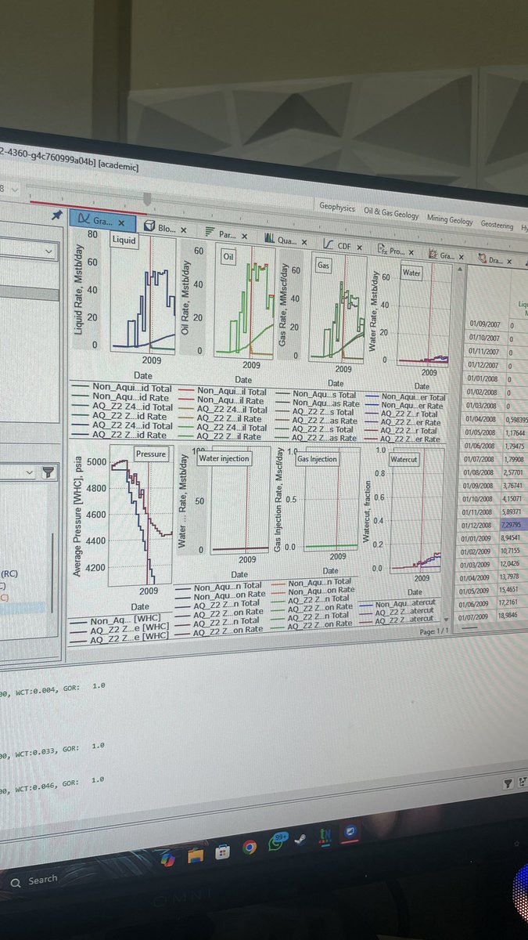Open the CDF tab
The height and width of the screenshot is (940, 528).
[x=337, y=244]
